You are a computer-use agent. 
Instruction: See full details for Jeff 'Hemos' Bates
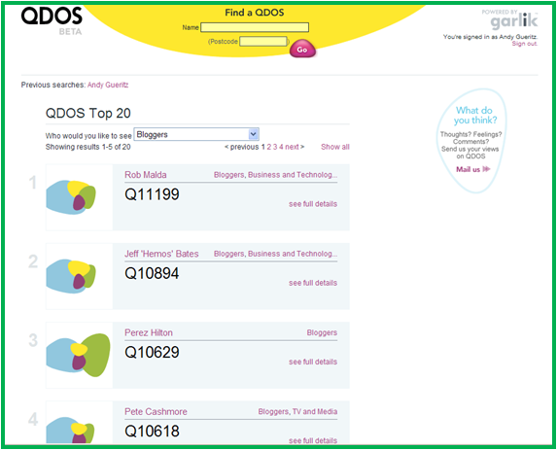[x=313, y=283]
